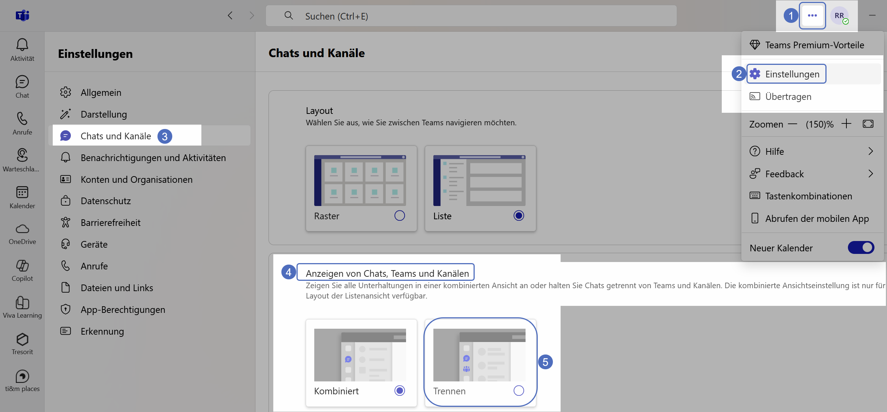The width and height of the screenshot is (887, 412).
Task: Click the Teams Premium diamond icon
Action: (755, 45)
